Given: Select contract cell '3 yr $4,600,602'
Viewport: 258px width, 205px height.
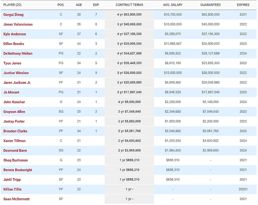Looking at the screenshot, I should (x=129, y=141).
